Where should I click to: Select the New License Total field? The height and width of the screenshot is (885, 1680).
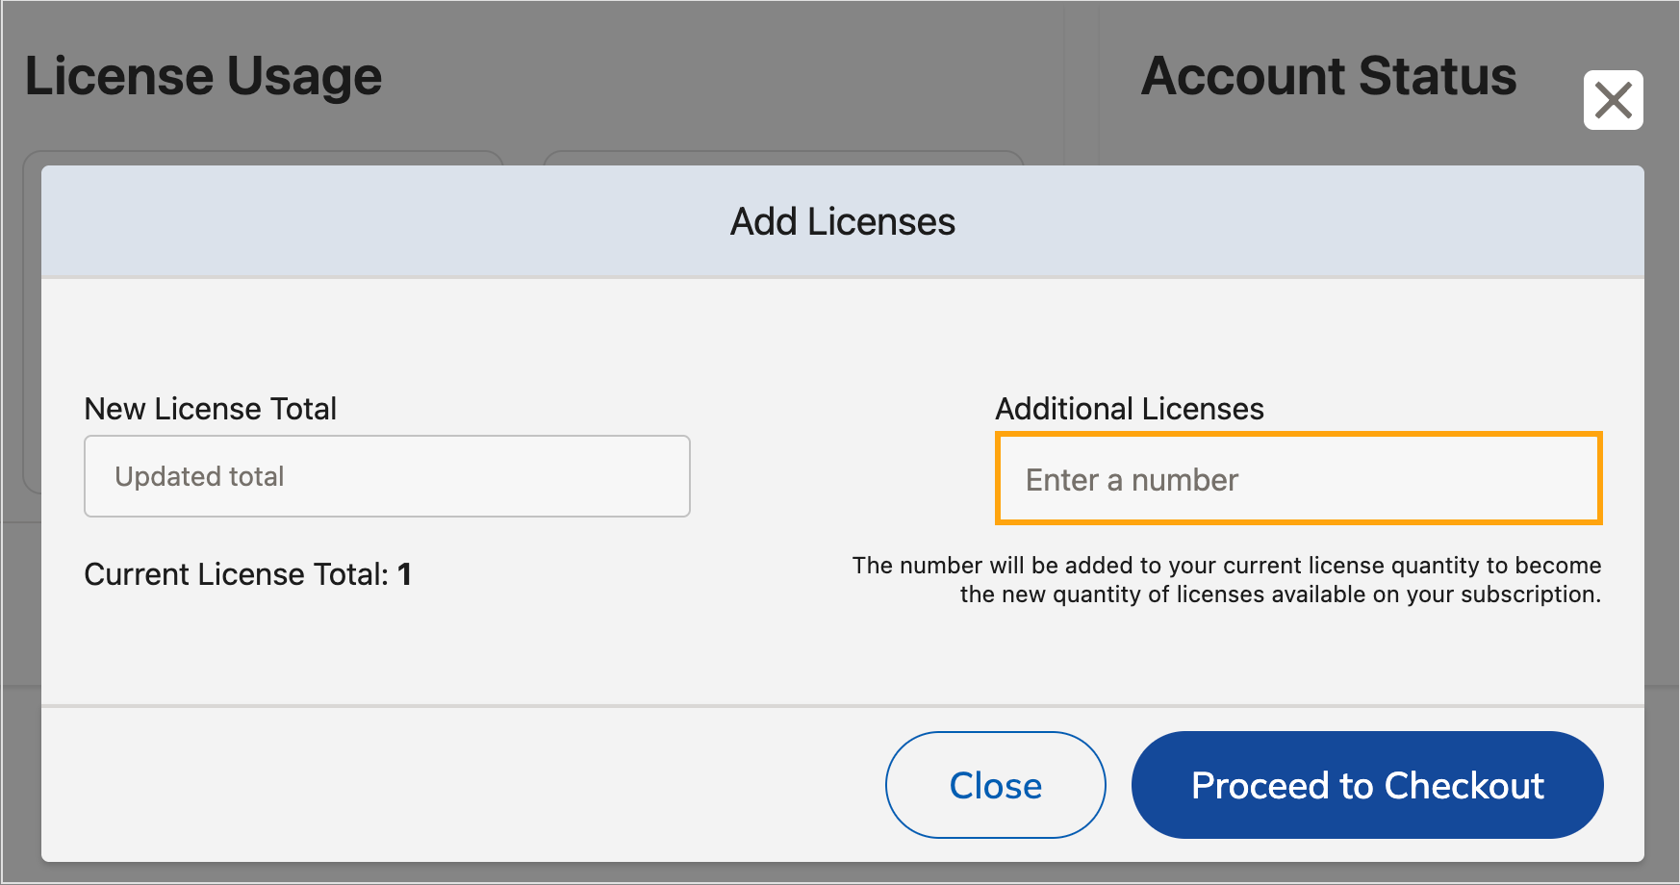pos(387,475)
